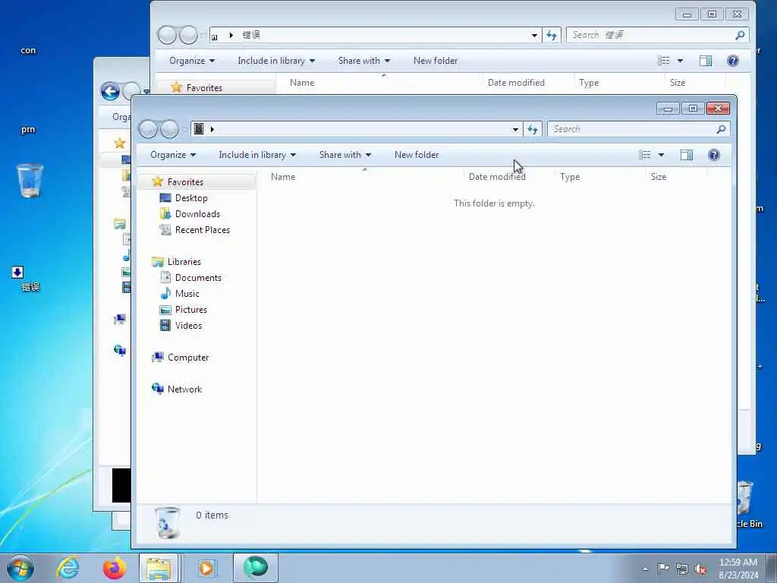Toggle the preview pane in front window
The image size is (777, 583).
686,155
